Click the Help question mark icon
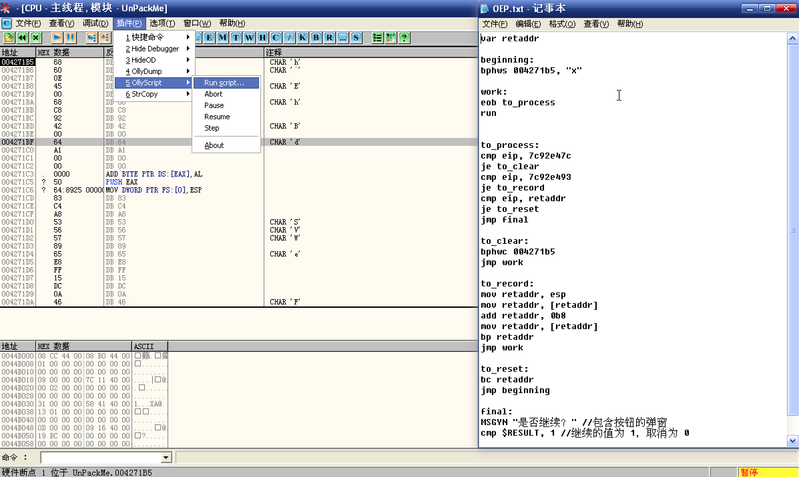Viewport: 799px width, 477px height. [404, 38]
